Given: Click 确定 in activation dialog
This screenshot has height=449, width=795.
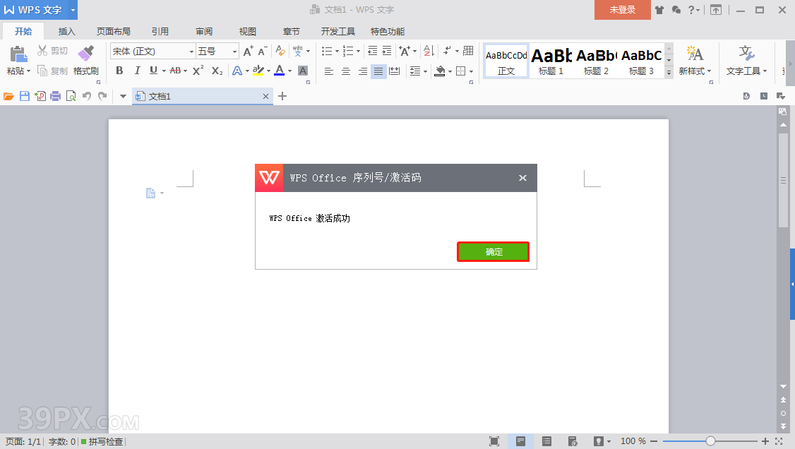Looking at the screenshot, I should tap(494, 252).
